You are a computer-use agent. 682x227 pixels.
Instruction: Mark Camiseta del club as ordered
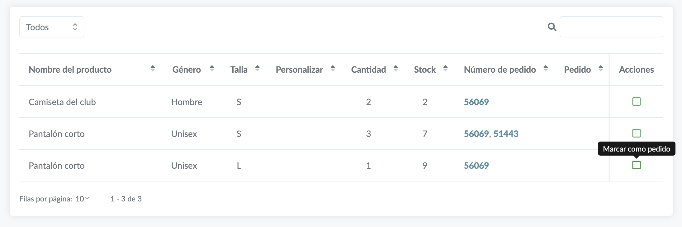pyautogui.click(x=636, y=102)
